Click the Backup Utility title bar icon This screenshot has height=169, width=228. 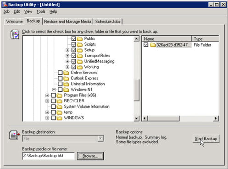[5, 5]
